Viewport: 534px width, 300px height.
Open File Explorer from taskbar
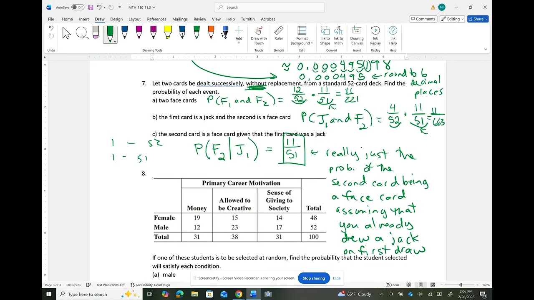[x=195, y=294]
